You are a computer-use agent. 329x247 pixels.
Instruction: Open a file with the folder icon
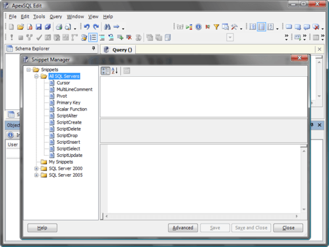coord(20,27)
